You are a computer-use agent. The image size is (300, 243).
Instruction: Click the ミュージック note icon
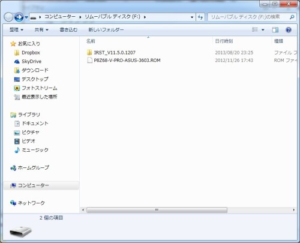pyautogui.click(x=17, y=150)
